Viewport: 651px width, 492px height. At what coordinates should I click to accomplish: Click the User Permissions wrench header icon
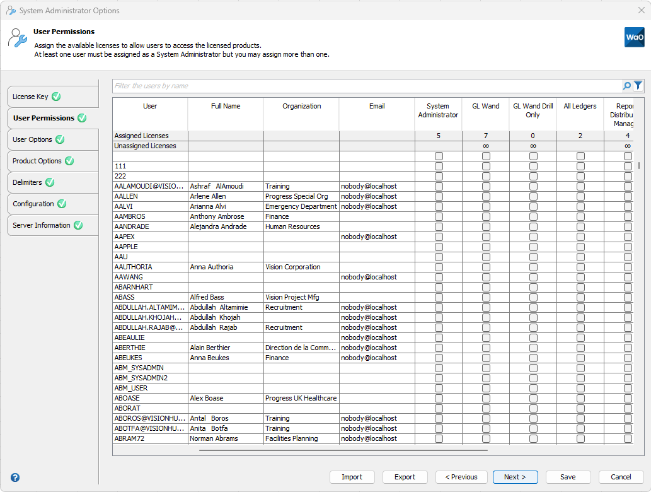(18, 38)
